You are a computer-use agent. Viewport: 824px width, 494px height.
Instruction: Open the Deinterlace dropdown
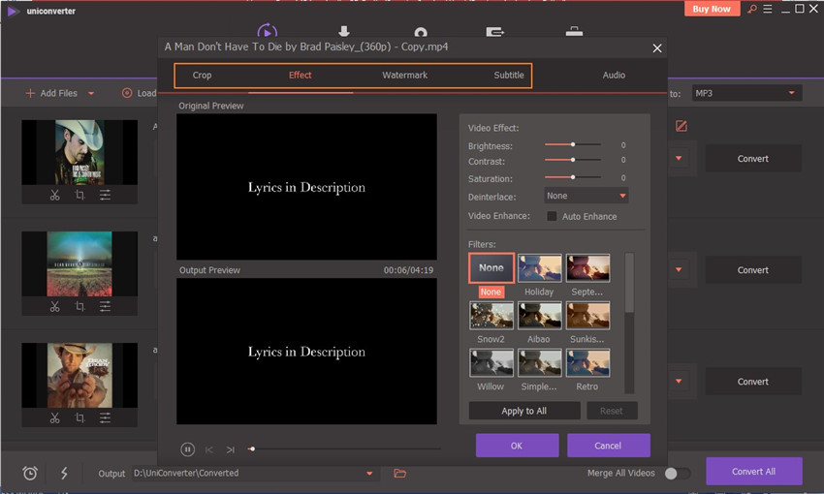(586, 196)
